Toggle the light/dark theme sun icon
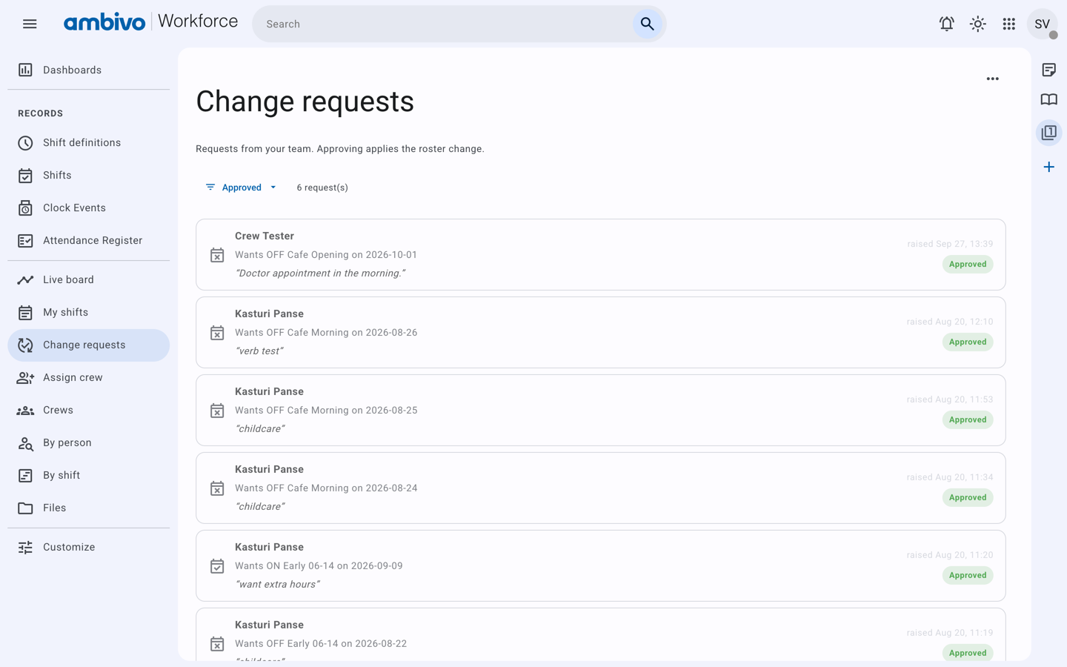 [977, 24]
